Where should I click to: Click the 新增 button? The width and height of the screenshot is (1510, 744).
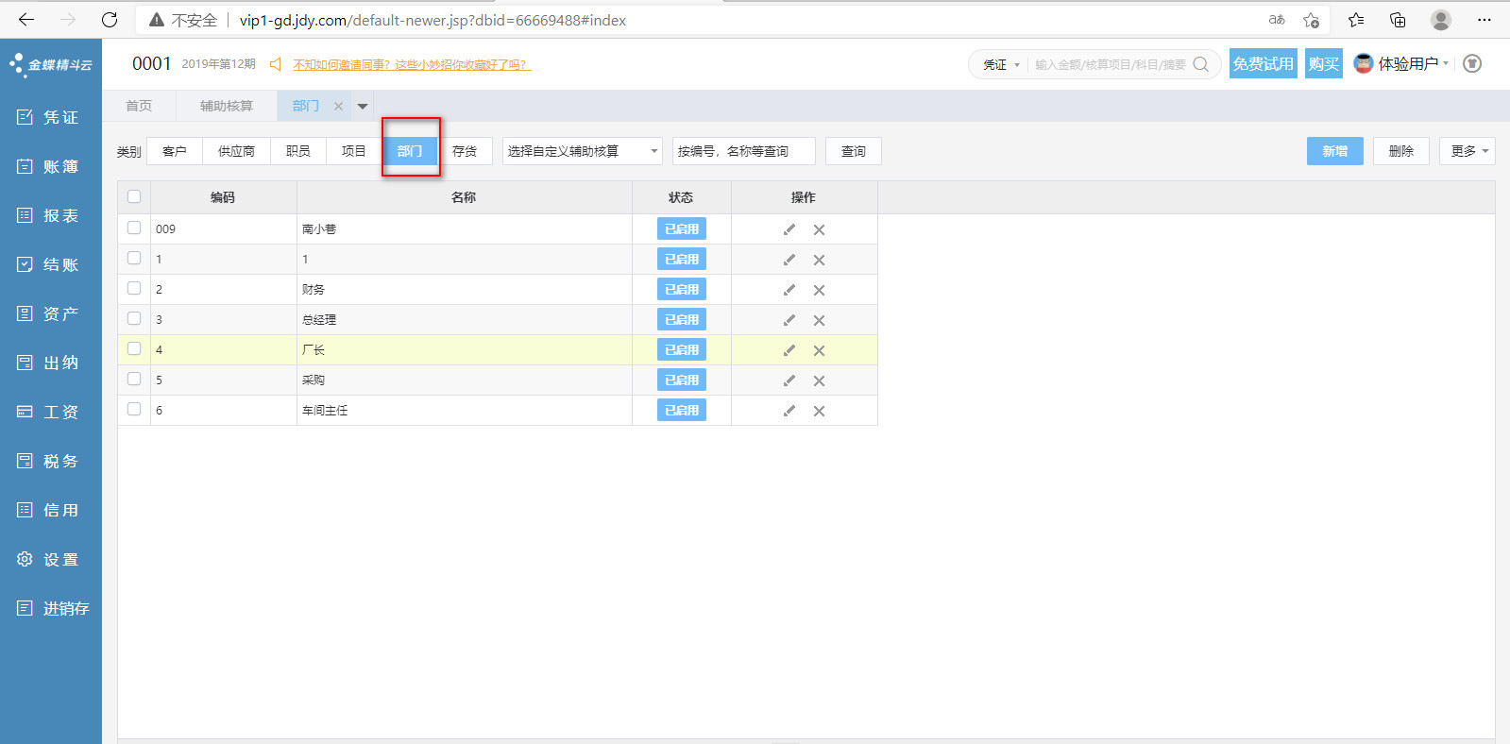coord(1335,151)
